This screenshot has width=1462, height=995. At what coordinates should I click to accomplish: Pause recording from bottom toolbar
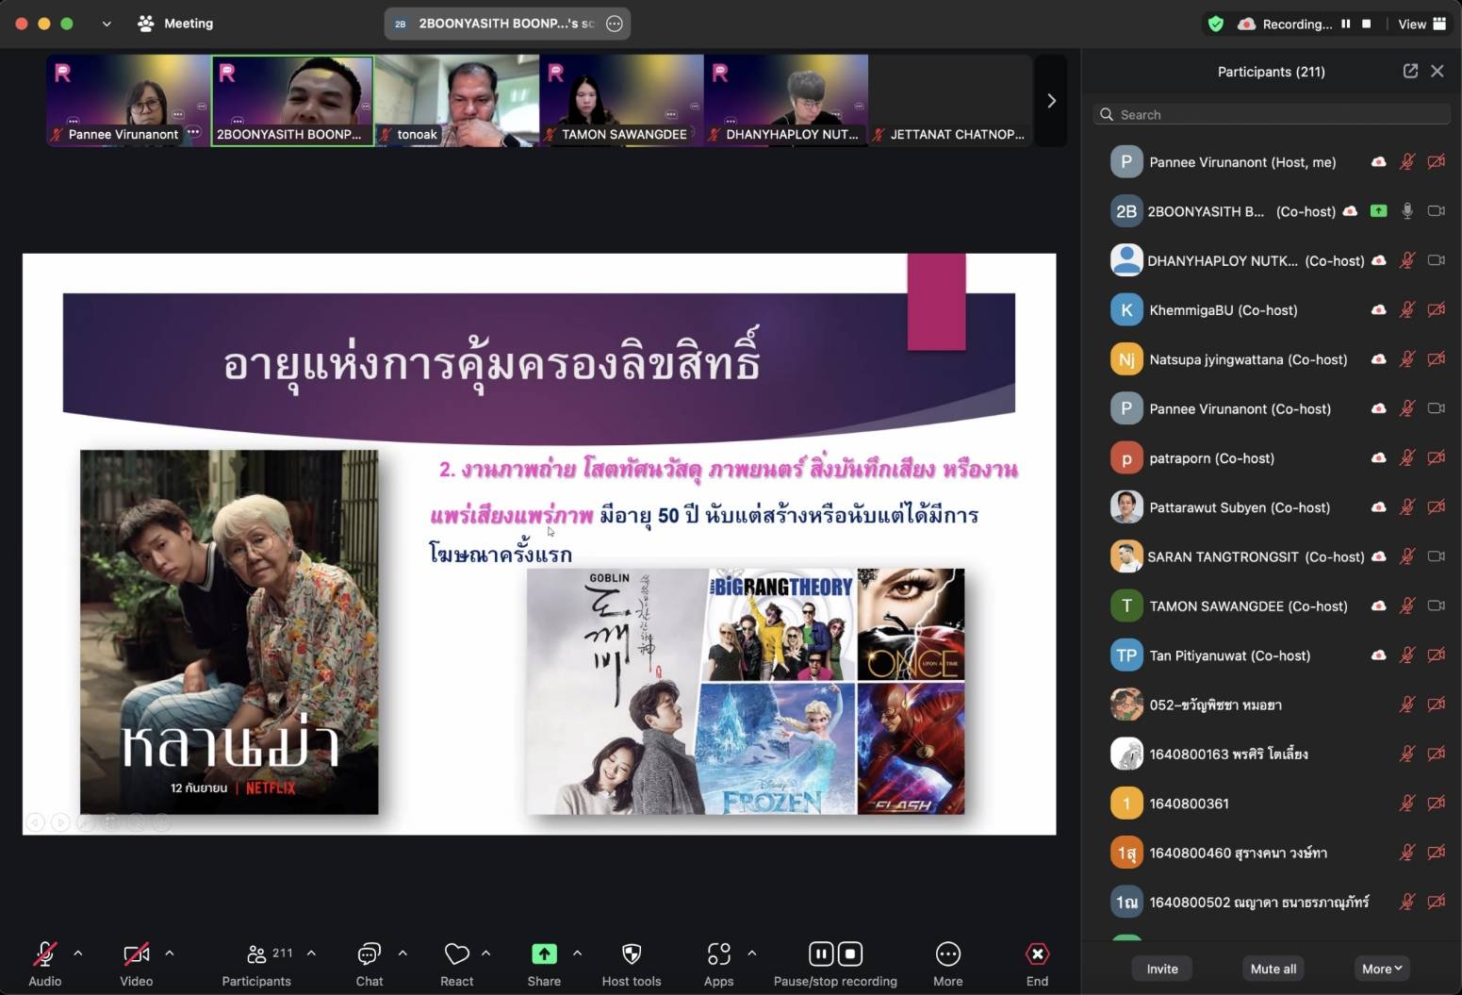[821, 954]
